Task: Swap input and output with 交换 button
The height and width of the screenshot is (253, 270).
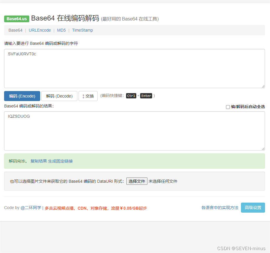Action: tap(88, 96)
